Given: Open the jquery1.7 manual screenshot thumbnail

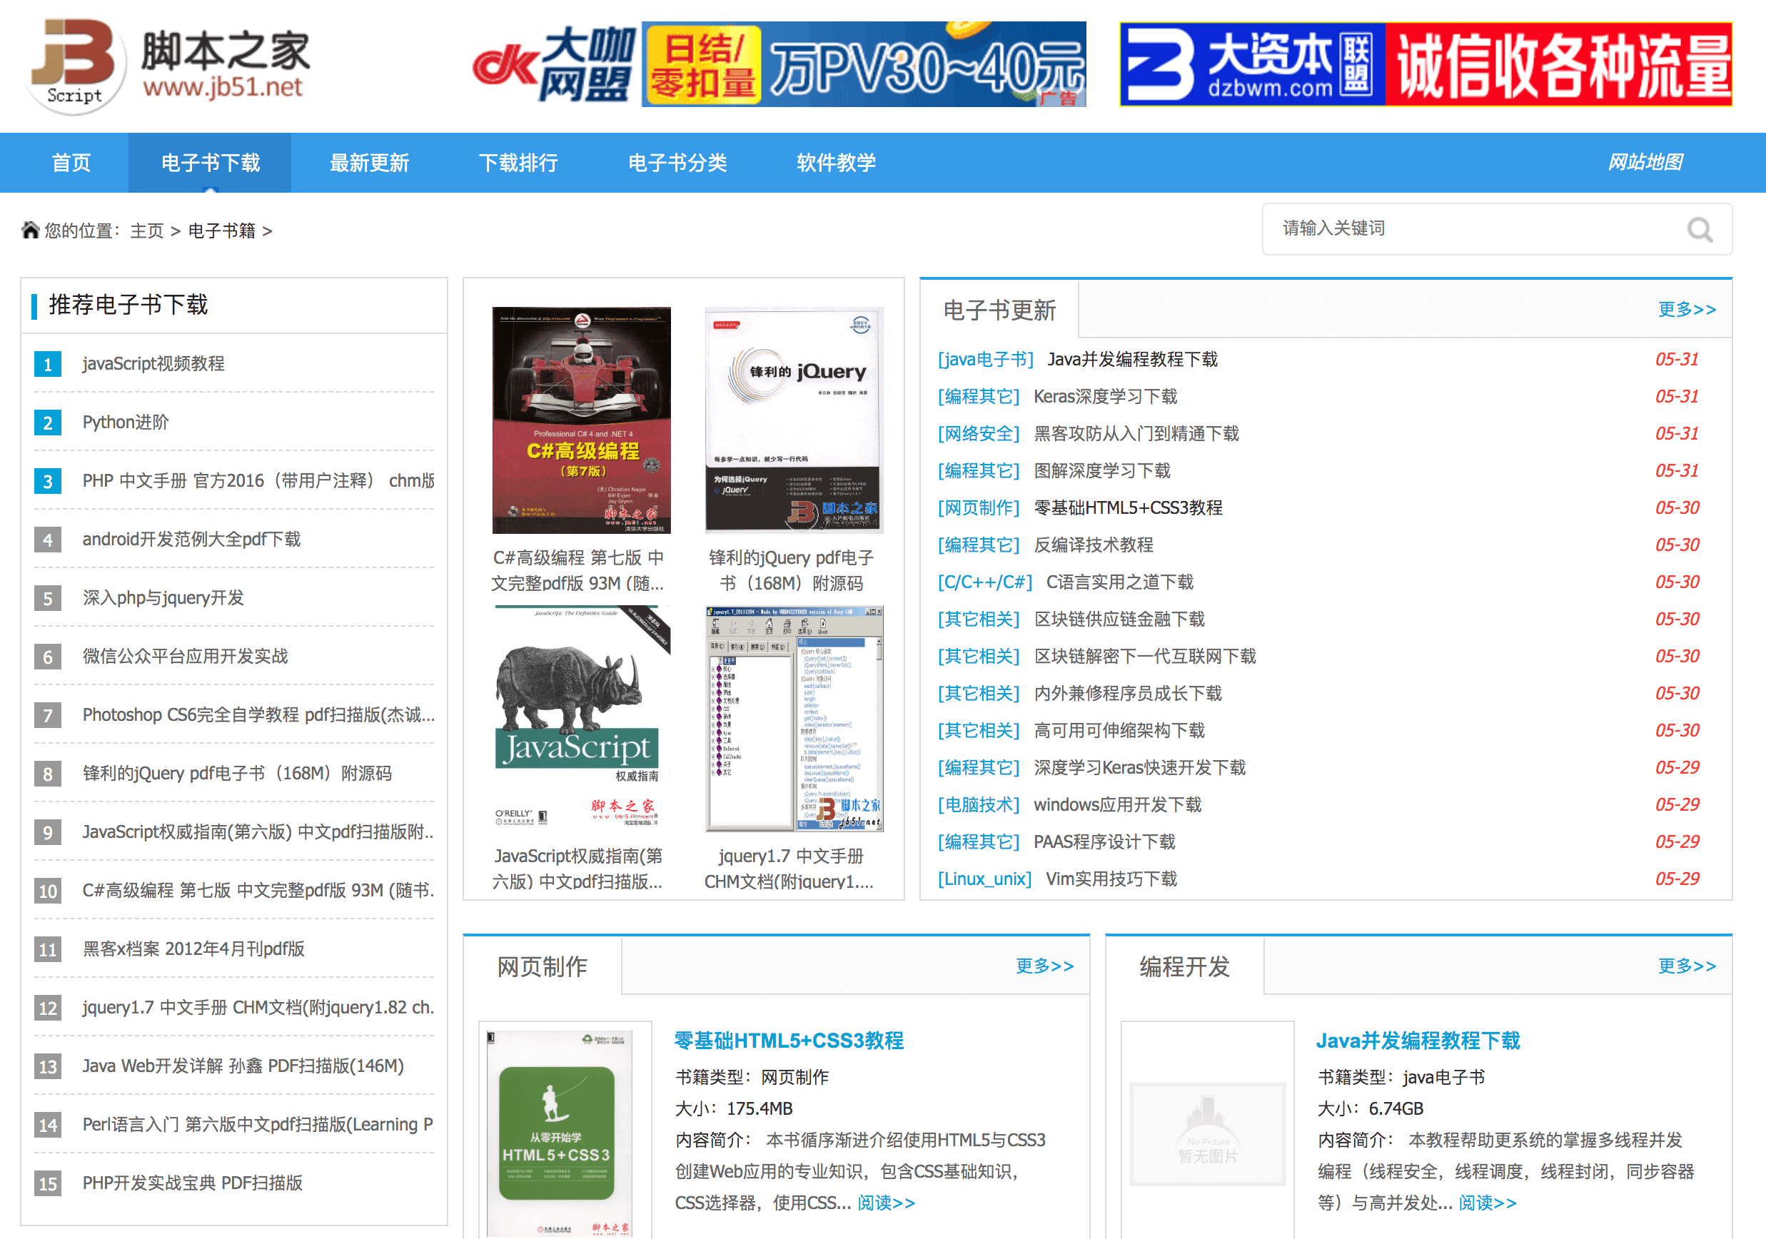Looking at the screenshot, I should pos(793,718).
